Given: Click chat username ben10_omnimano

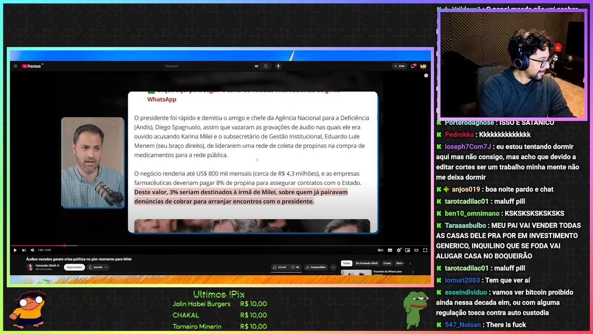Looking at the screenshot, I should [x=472, y=213].
